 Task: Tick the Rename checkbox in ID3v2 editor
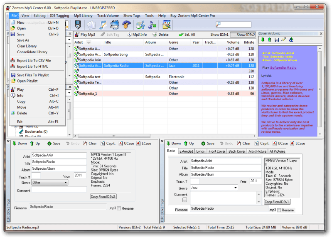[x=279, y=210]
